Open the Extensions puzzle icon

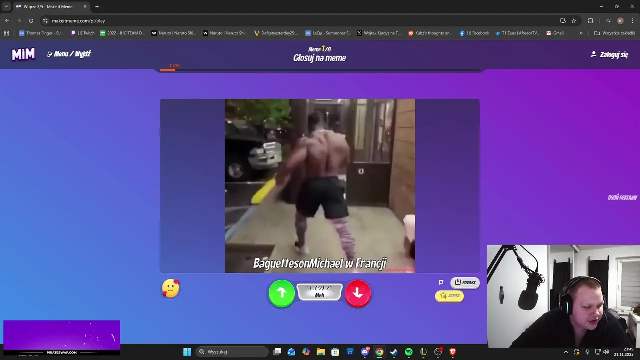tap(591, 21)
